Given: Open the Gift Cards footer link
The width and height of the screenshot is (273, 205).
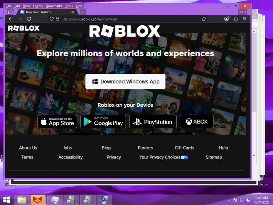Looking at the screenshot, I should [x=184, y=148].
